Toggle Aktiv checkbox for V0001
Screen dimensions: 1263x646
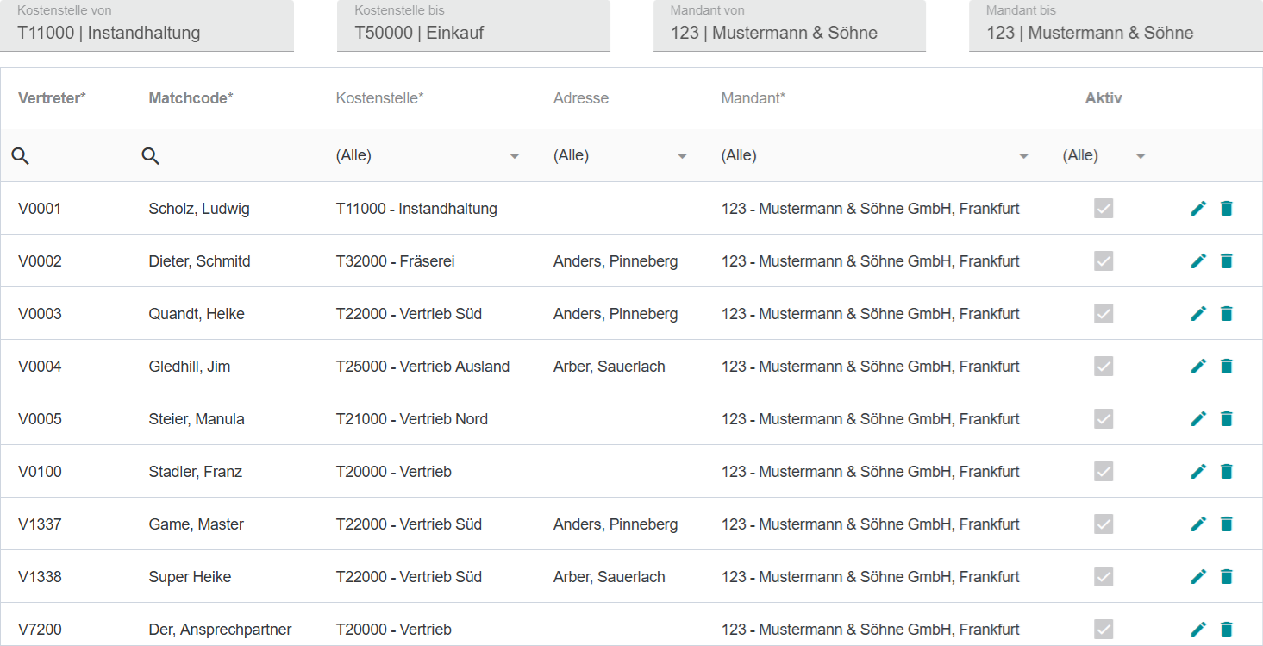[x=1104, y=209]
